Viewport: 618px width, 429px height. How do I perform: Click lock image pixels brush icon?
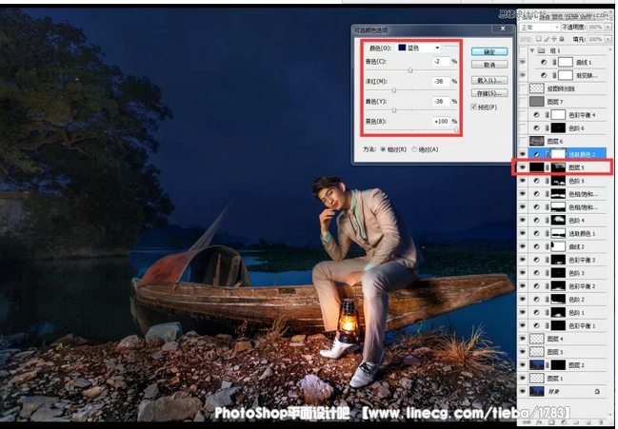click(x=547, y=39)
